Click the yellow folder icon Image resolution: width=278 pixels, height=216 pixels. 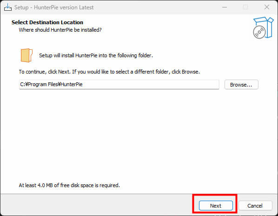(26, 55)
